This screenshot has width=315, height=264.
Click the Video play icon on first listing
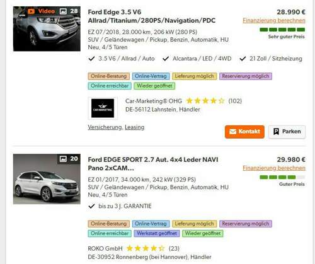pos(31,11)
